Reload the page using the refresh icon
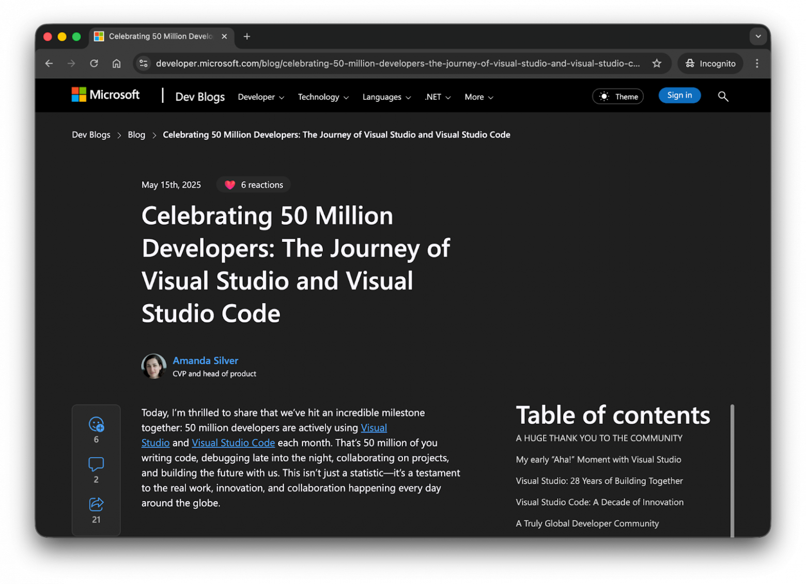806x584 pixels. point(94,64)
